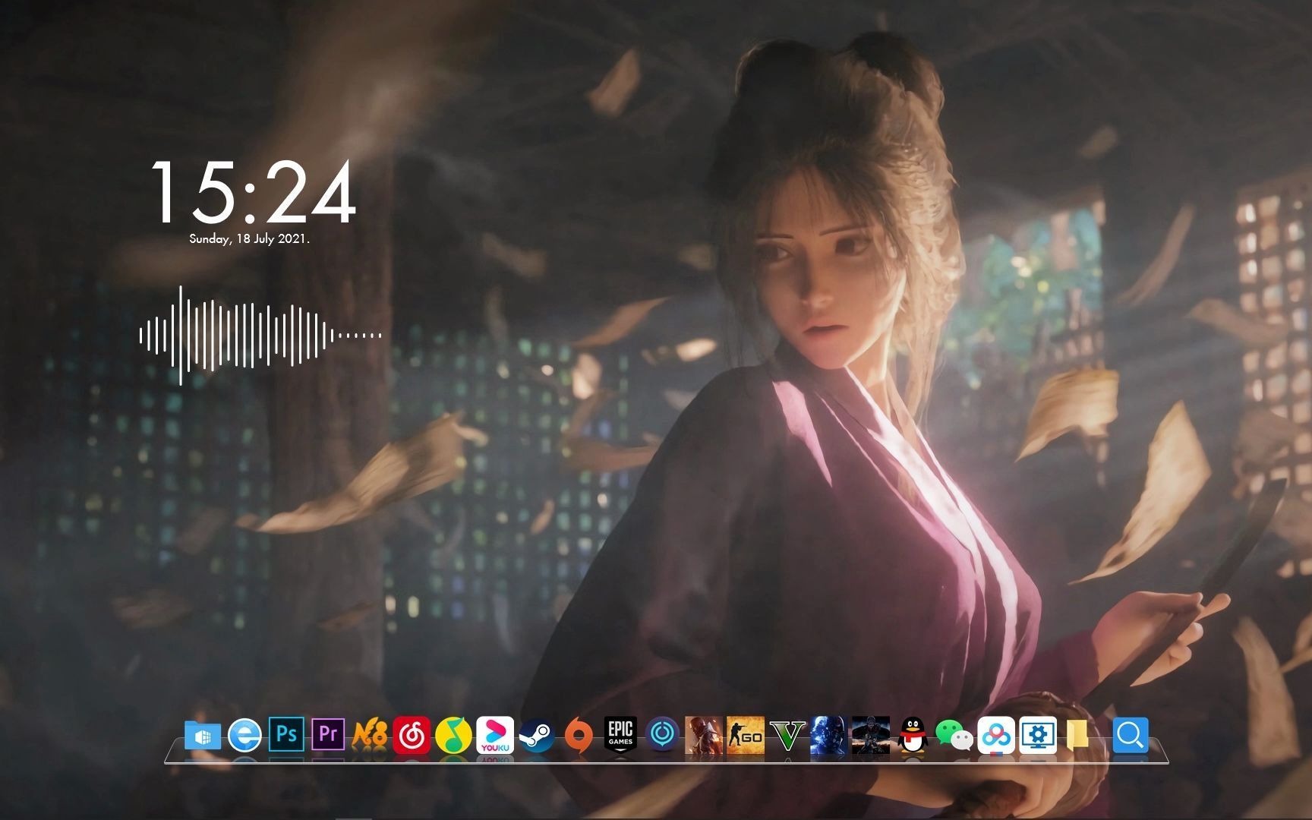Launch CS:GO from the dock
This screenshot has height=820, width=1312.
pos(745,735)
